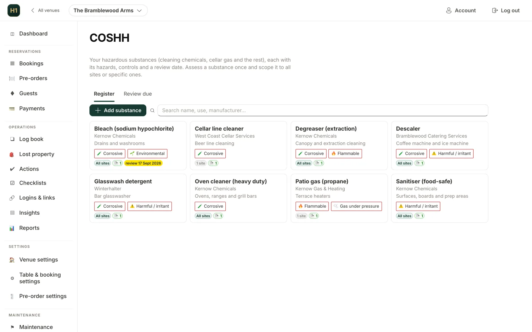Go back to All venues
The height and width of the screenshot is (332, 532).
click(45, 10)
